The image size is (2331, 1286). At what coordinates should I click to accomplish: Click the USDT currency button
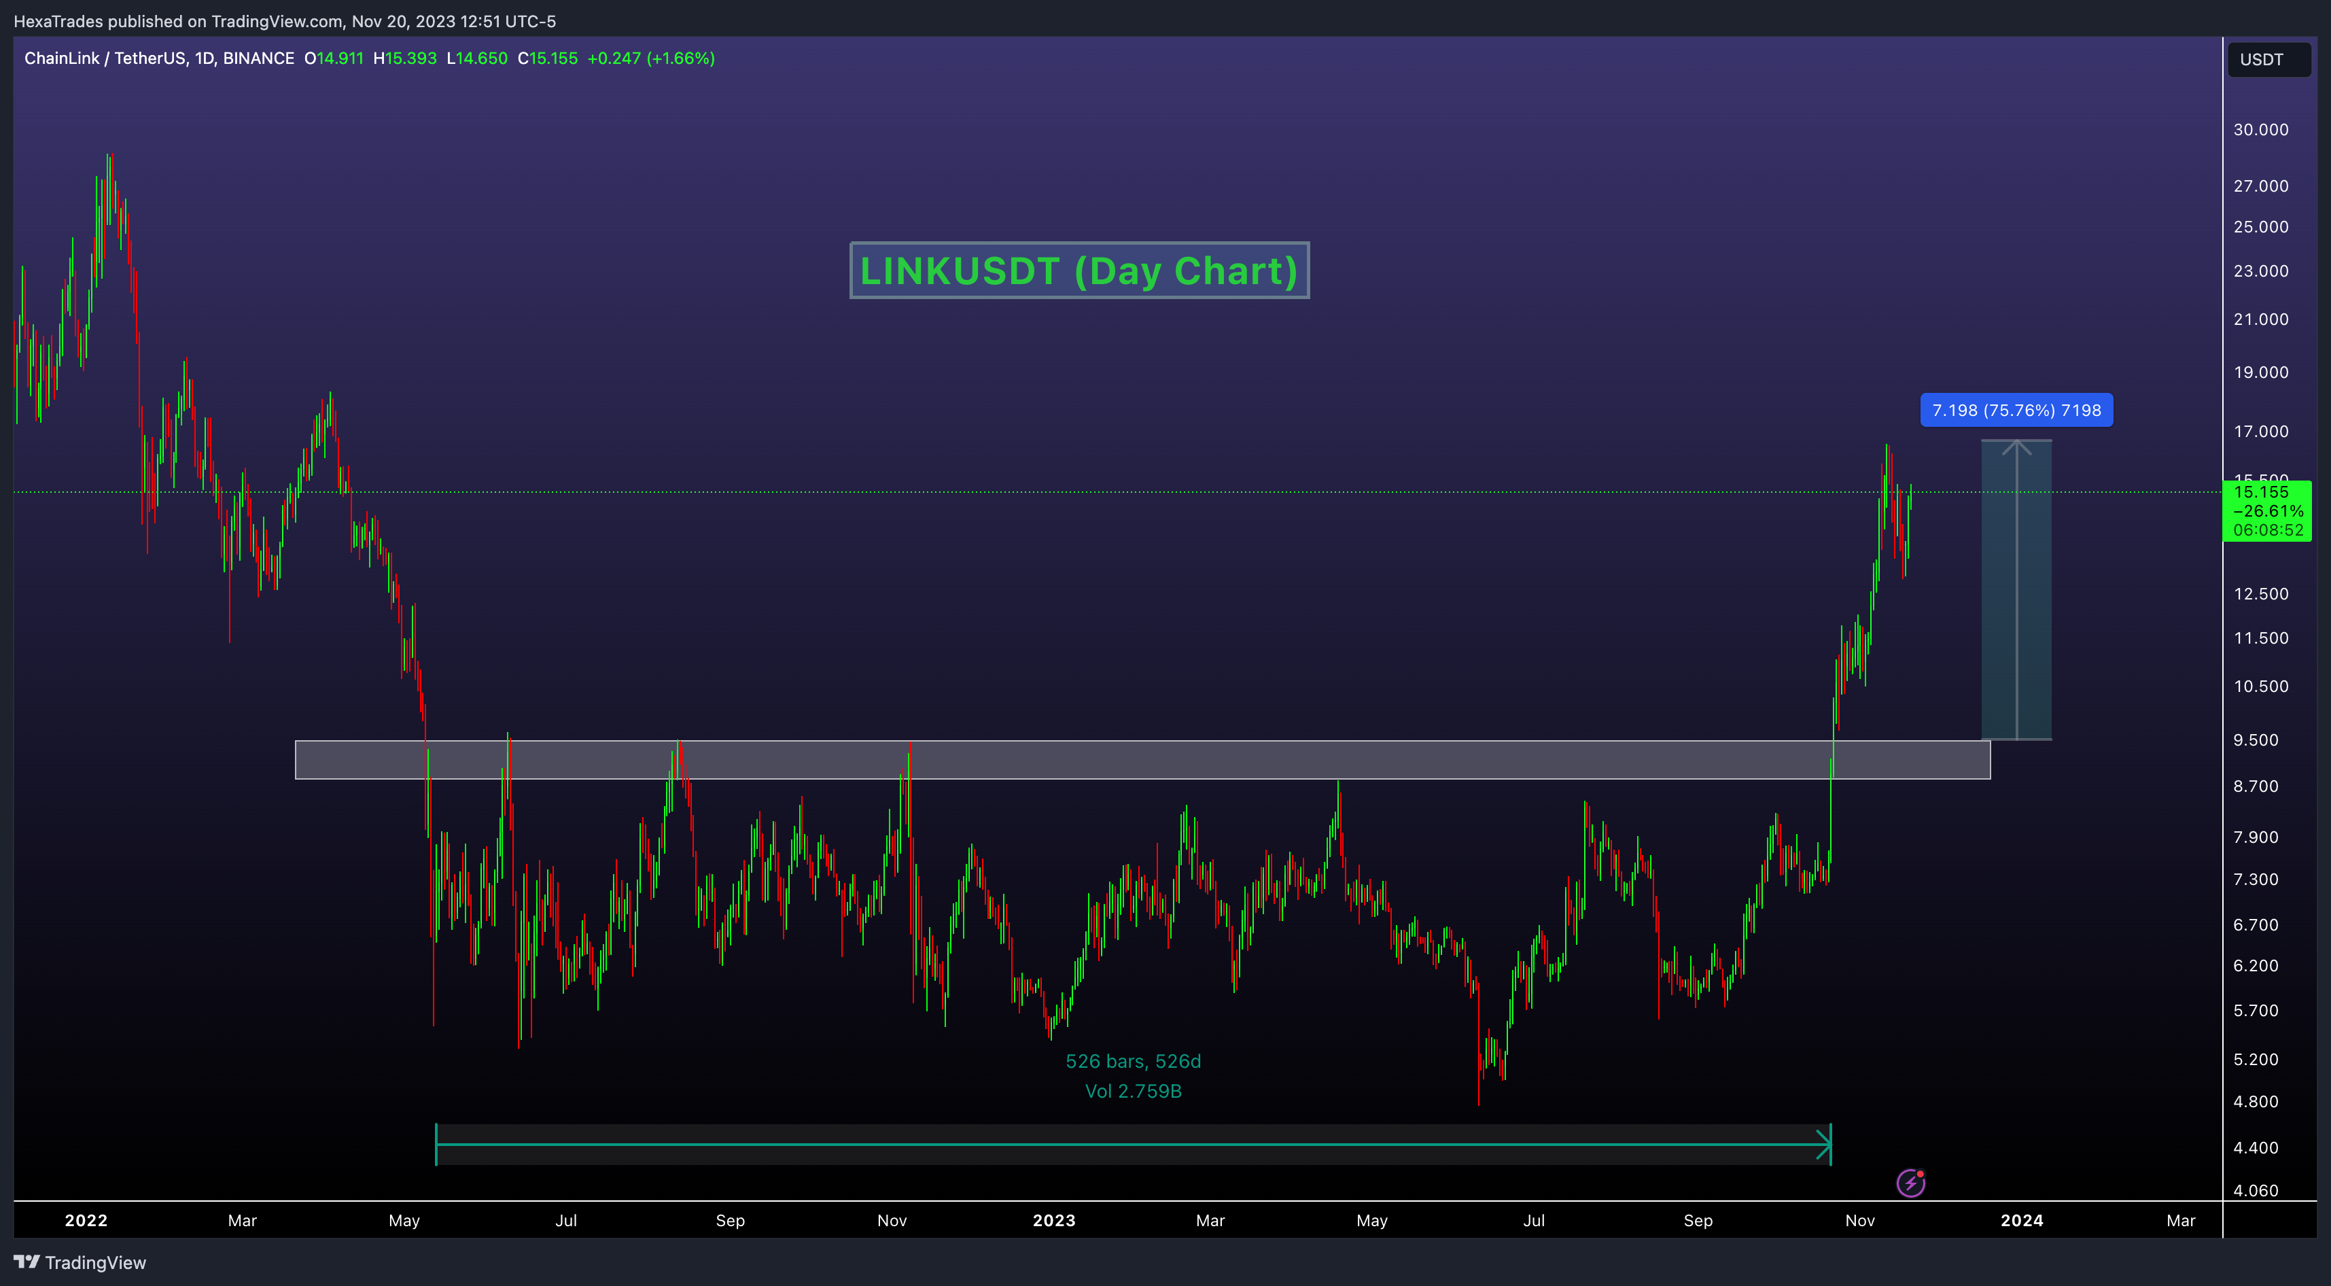pyautogui.click(x=2268, y=60)
